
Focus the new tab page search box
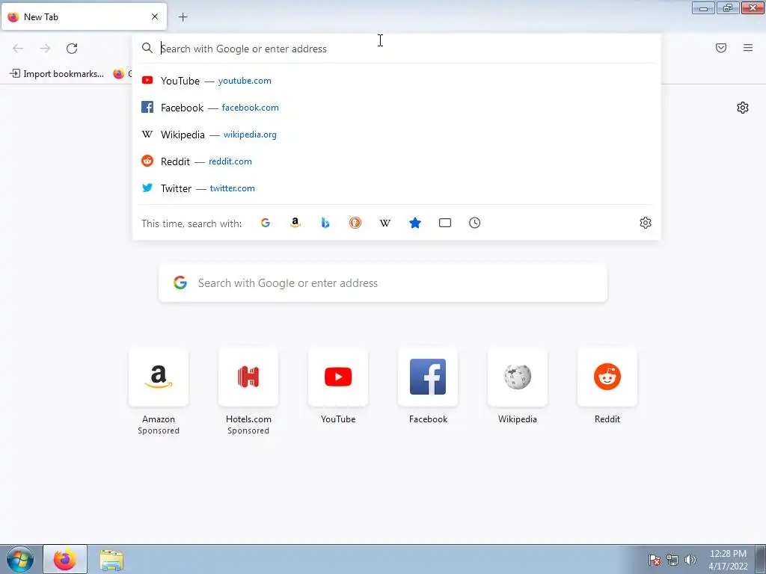click(x=383, y=283)
